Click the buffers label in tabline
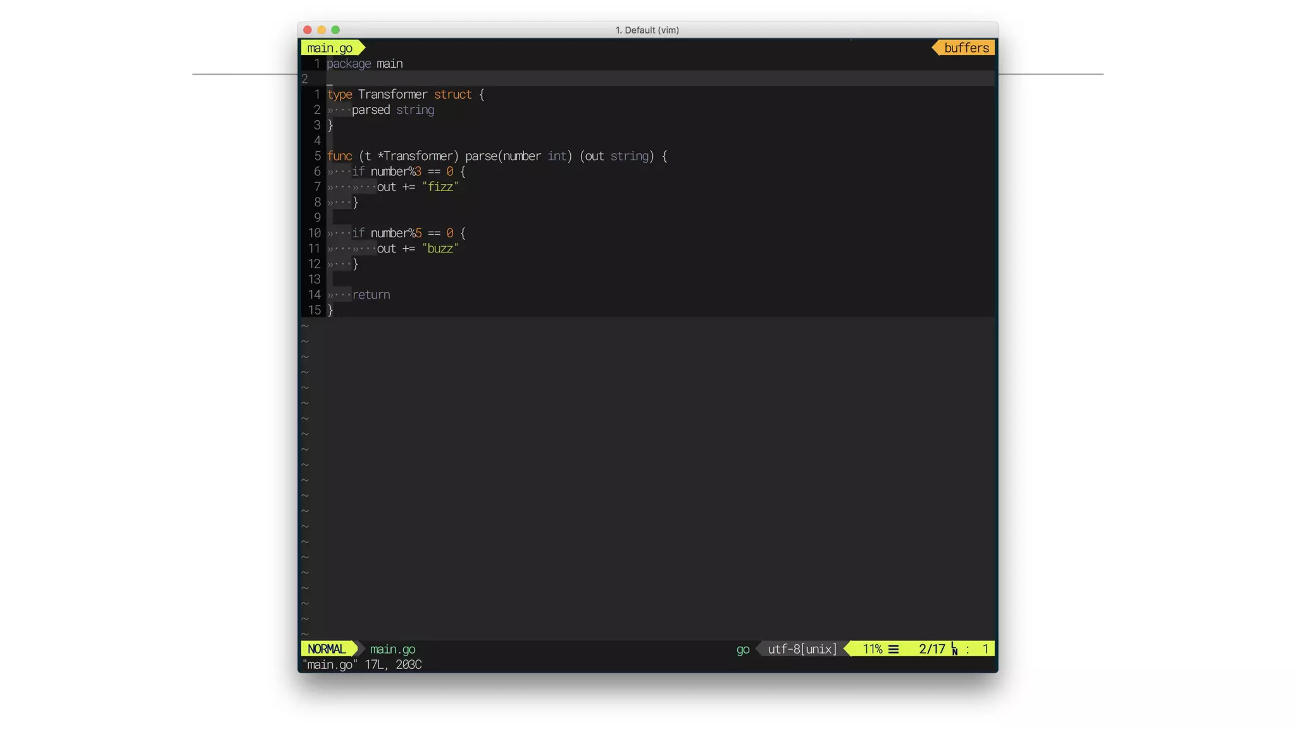The width and height of the screenshot is (1296, 729). pos(966,48)
